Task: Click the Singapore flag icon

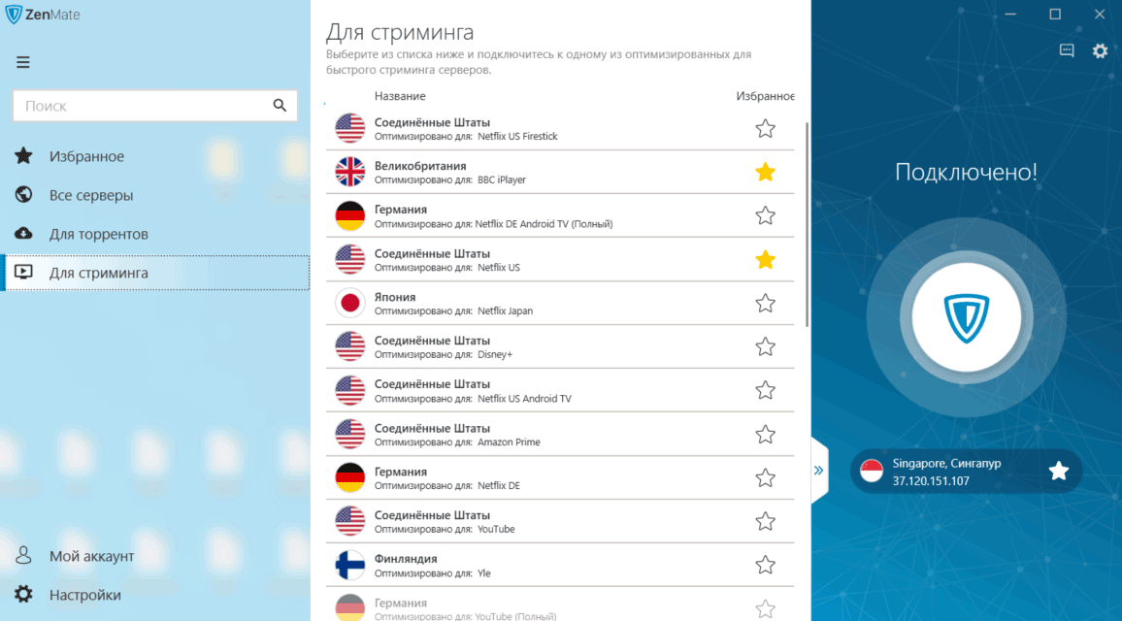Action: [872, 471]
